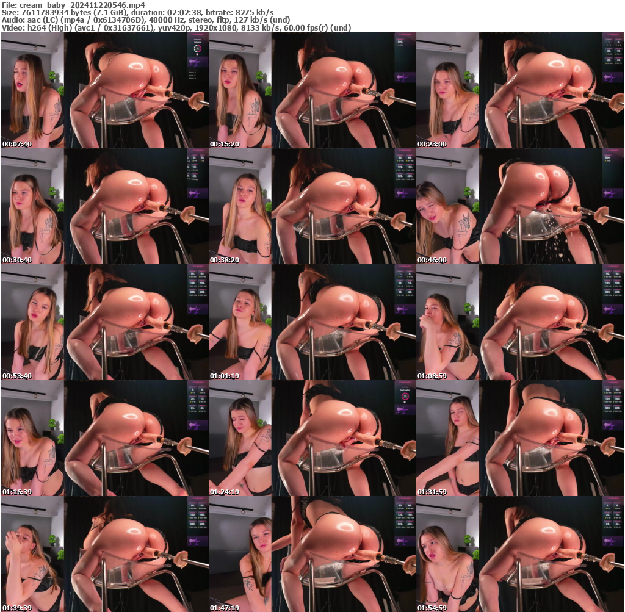Open the thumbnail marked 00:23:00
This screenshot has width=625, height=612.
(520, 90)
